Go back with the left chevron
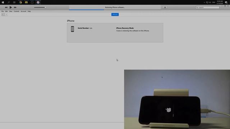 (x=3, y=14)
